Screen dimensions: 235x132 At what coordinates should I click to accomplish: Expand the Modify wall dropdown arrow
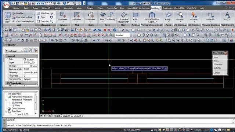click(33, 13)
